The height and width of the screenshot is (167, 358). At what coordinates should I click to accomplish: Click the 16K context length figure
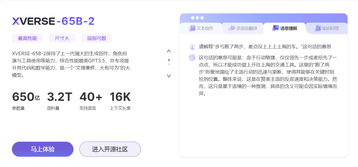(x=120, y=97)
